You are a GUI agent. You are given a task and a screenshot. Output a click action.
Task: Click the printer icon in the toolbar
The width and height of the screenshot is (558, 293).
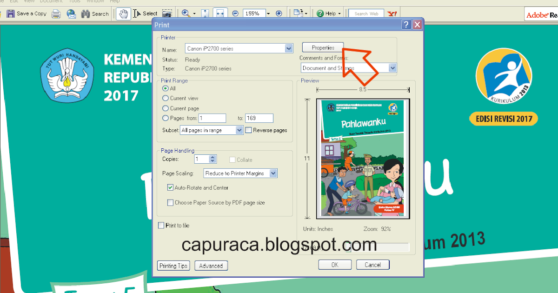click(56, 14)
